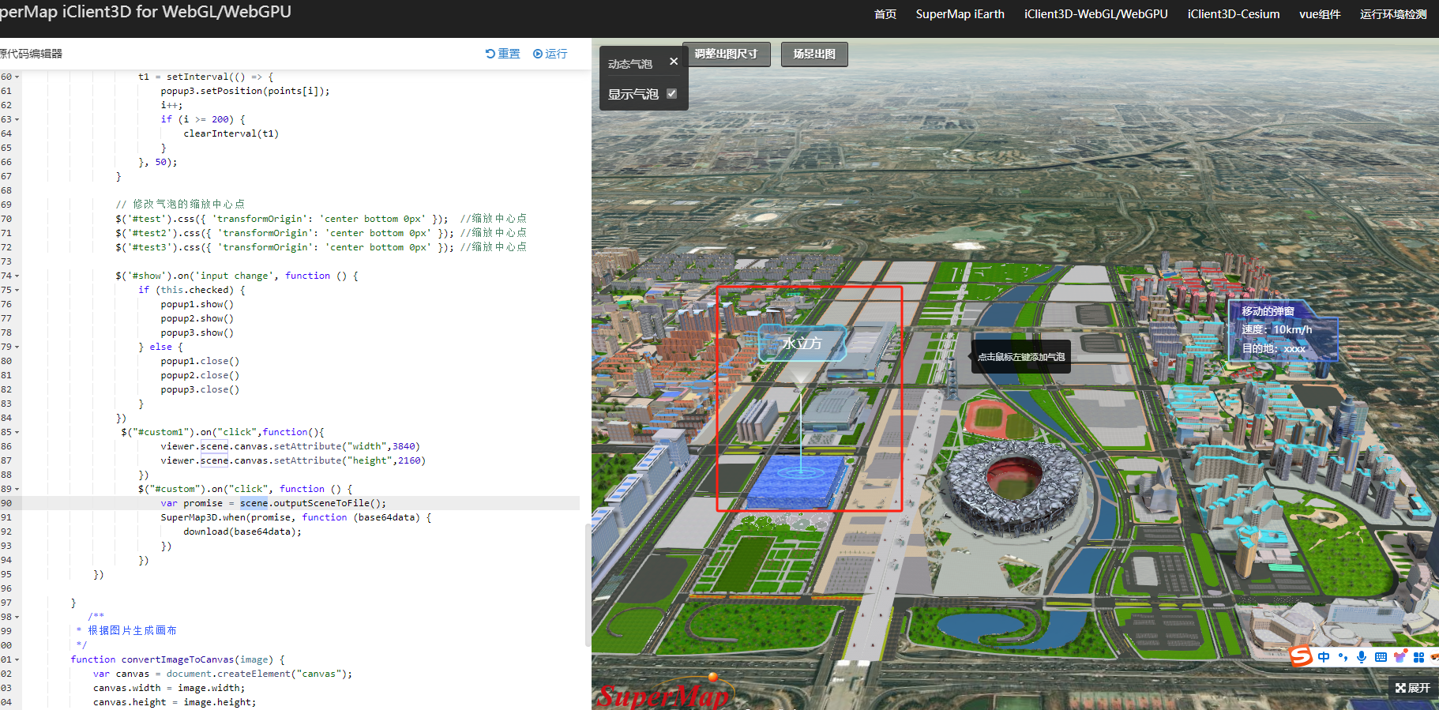This screenshot has width=1439, height=710.
Task: Collapse fold arrow at $('#show').on line 74
Action: click(x=17, y=276)
